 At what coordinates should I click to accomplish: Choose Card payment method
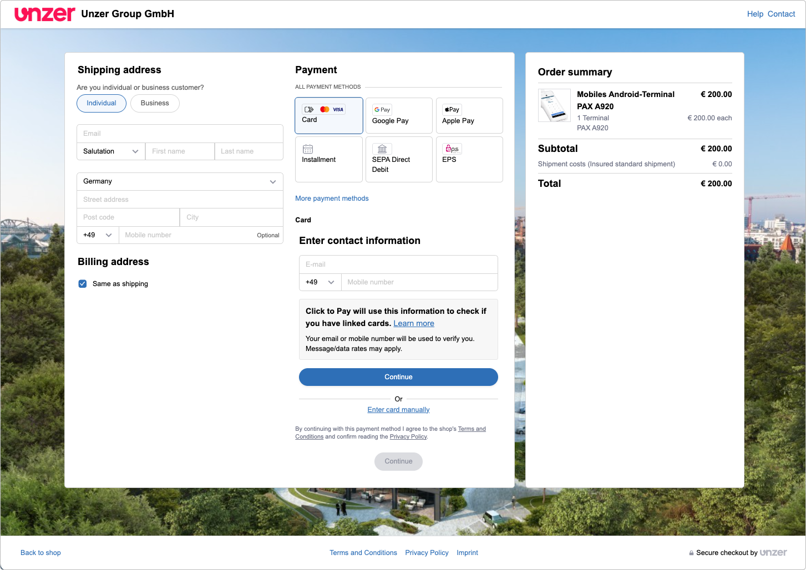(x=329, y=115)
